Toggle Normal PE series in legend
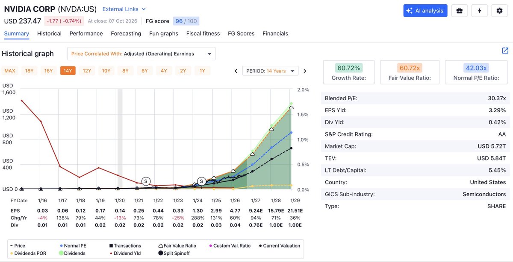 point(74,246)
